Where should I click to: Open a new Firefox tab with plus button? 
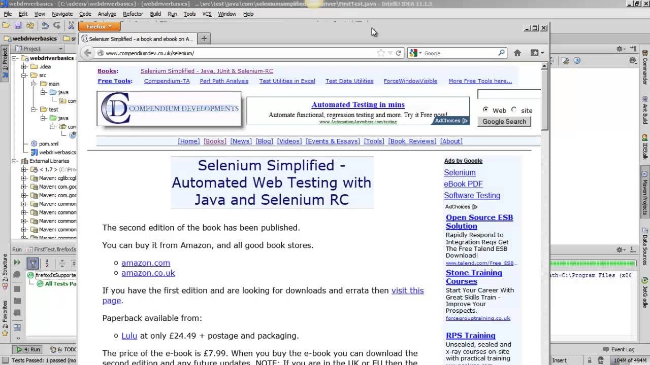(x=204, y=39)
